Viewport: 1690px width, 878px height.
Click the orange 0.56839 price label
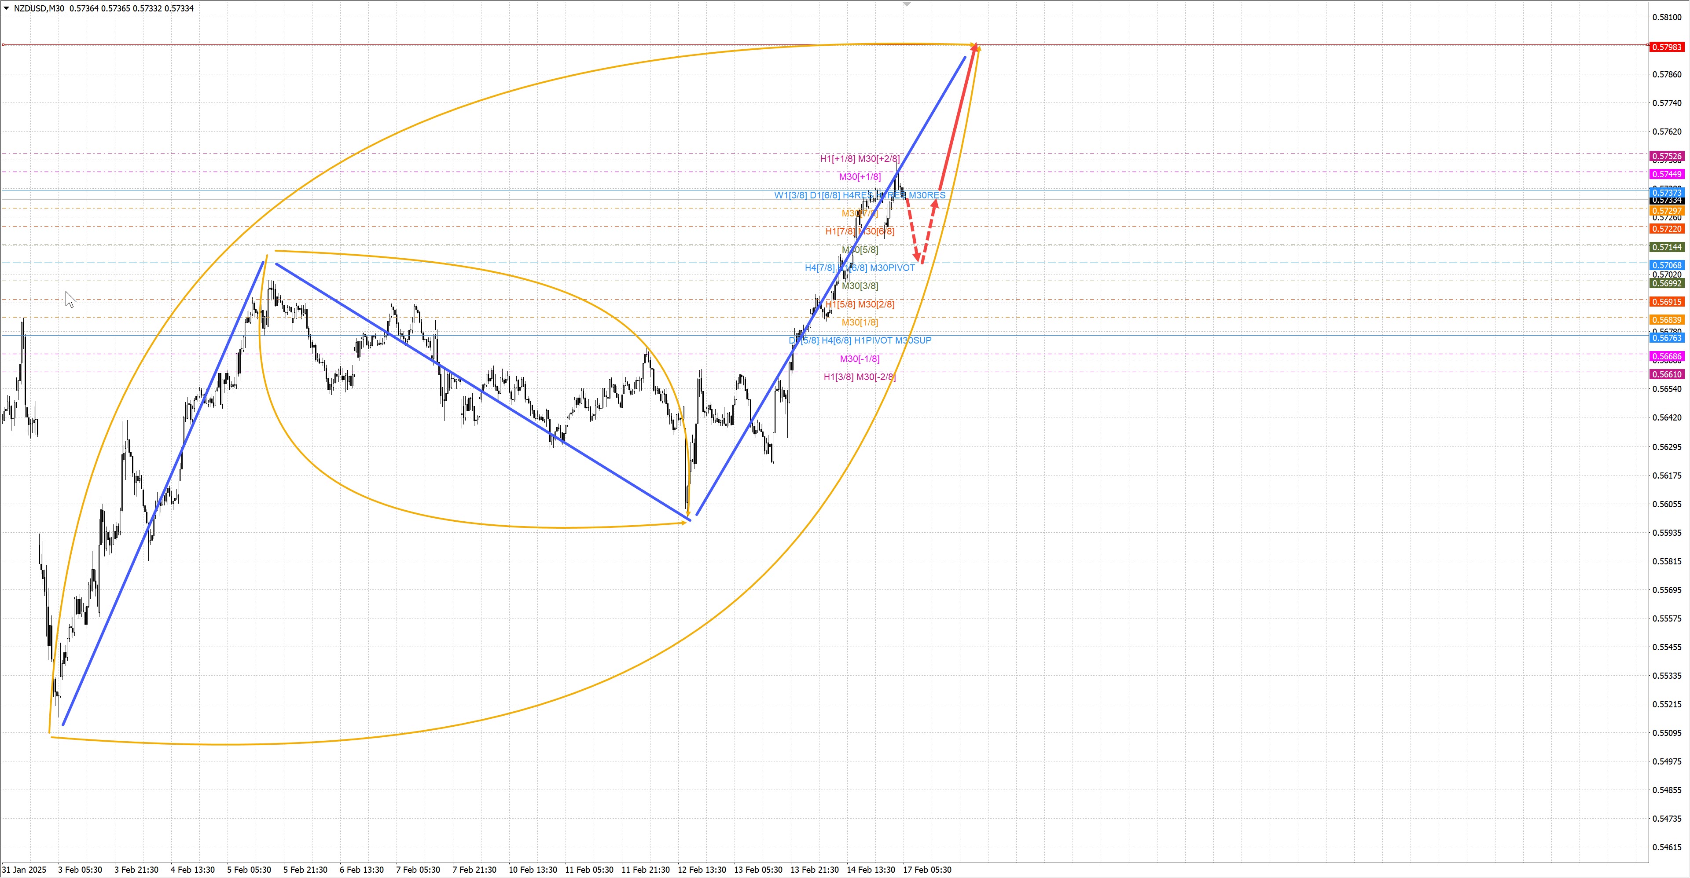[1666, 320]
